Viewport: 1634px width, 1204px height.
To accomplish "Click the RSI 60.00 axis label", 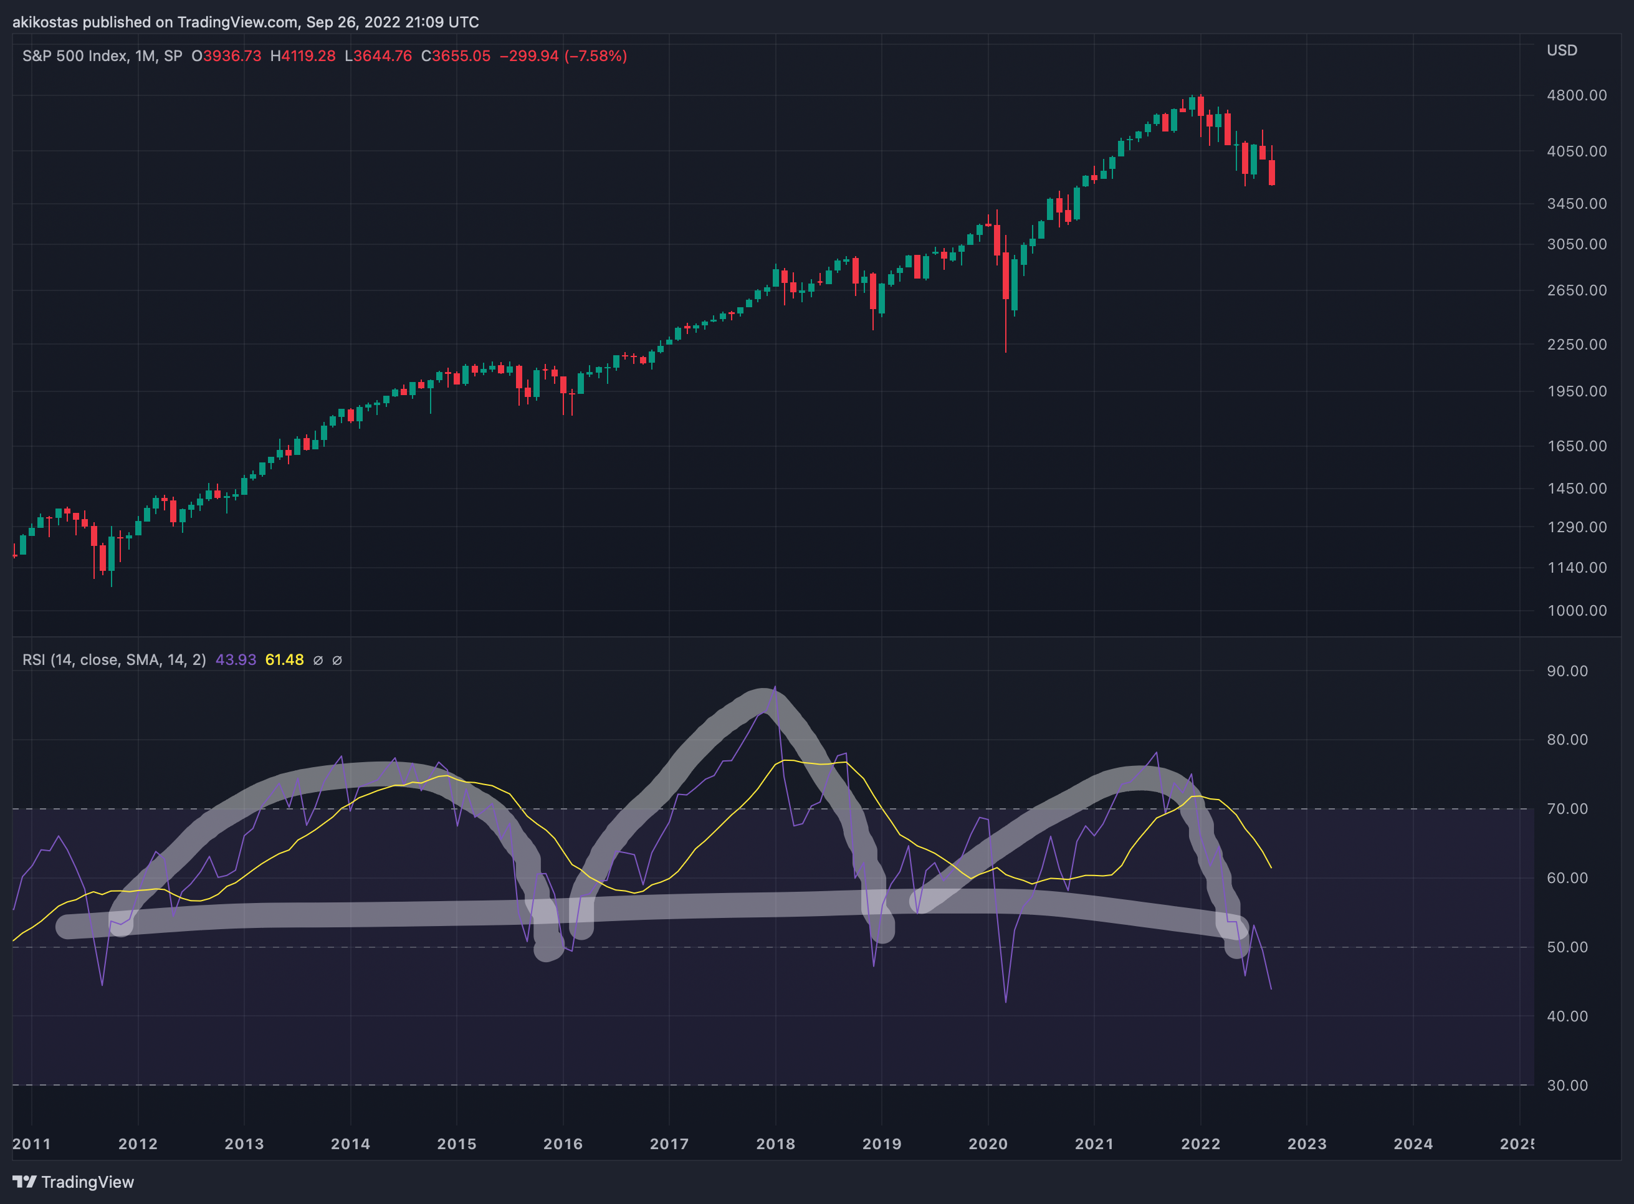I will click(1567, 878).
